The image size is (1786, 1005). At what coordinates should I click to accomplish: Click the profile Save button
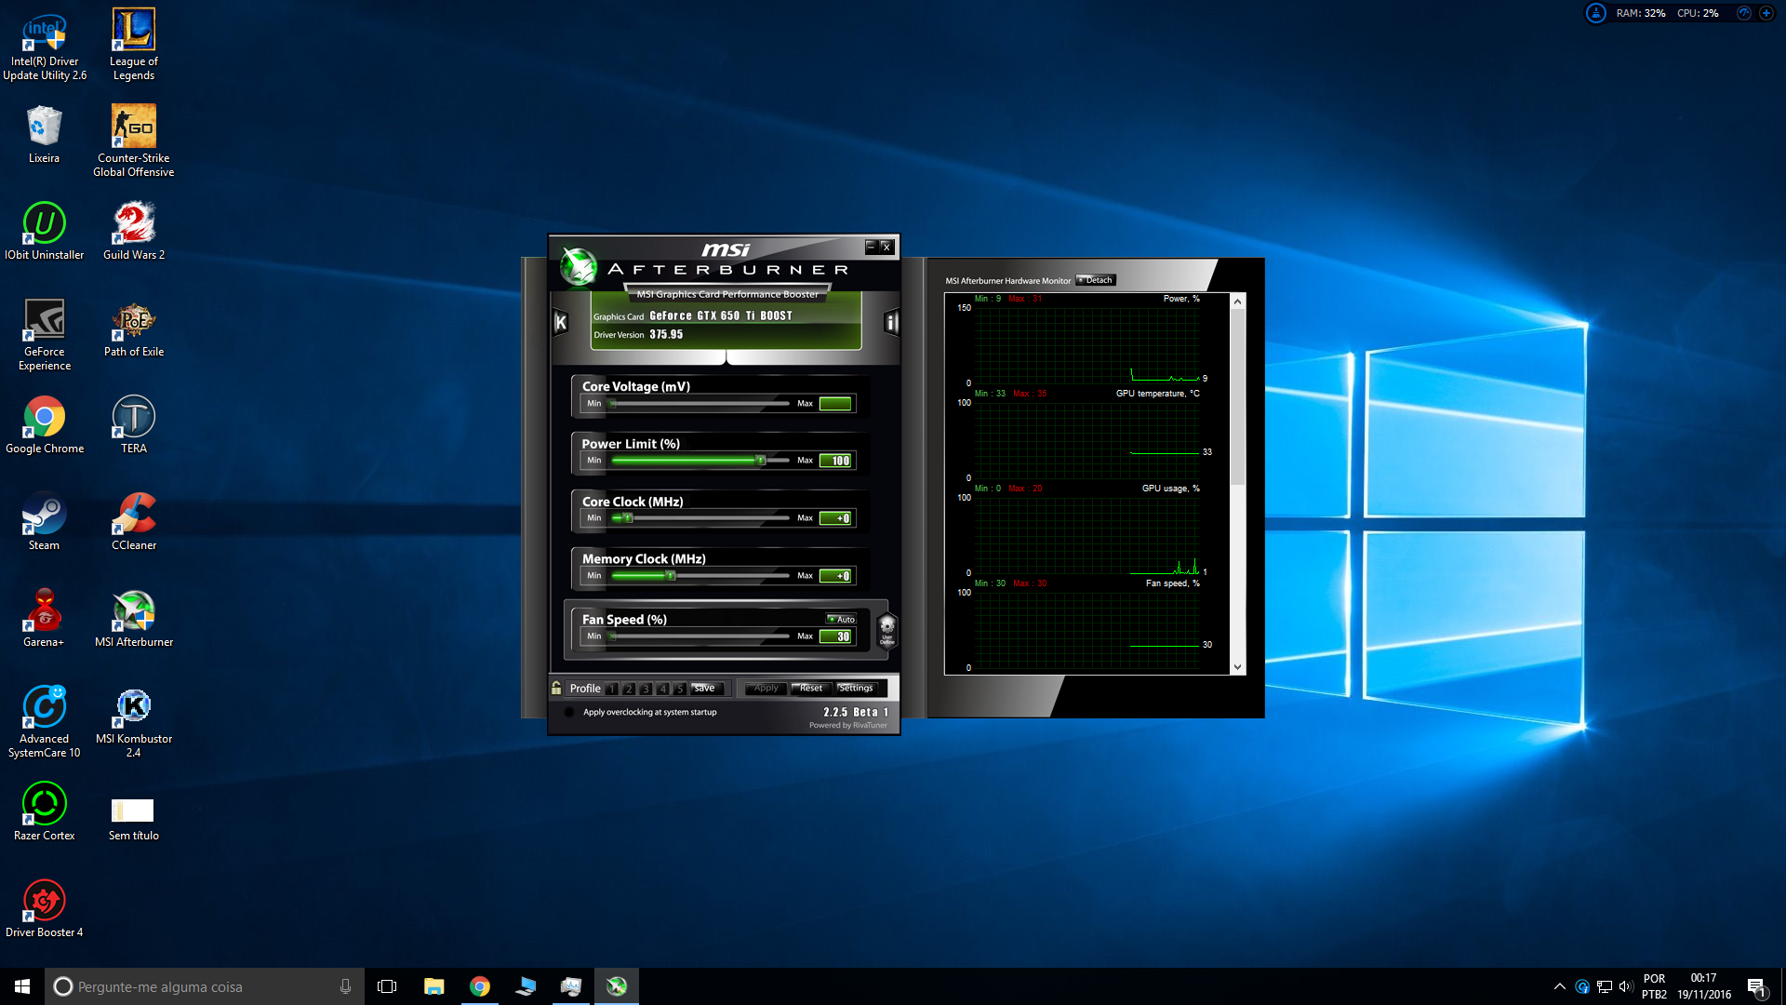[707, 689]
